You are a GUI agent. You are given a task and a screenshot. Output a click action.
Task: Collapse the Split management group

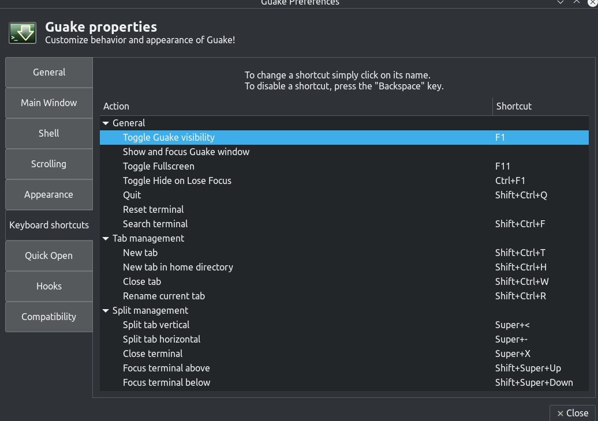[x=106, y=310]
